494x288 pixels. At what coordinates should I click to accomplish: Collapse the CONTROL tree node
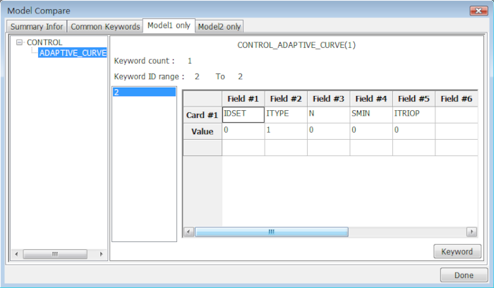[19, 42]
